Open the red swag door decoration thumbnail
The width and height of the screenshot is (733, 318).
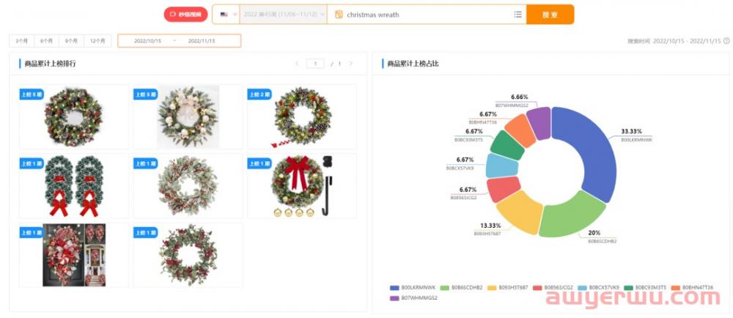[74, 255]
